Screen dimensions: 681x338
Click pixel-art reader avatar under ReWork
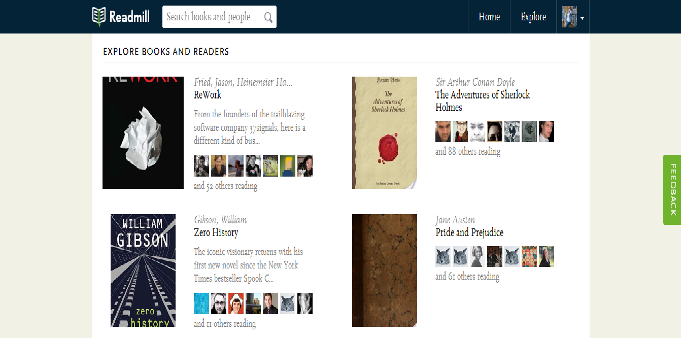288,166
